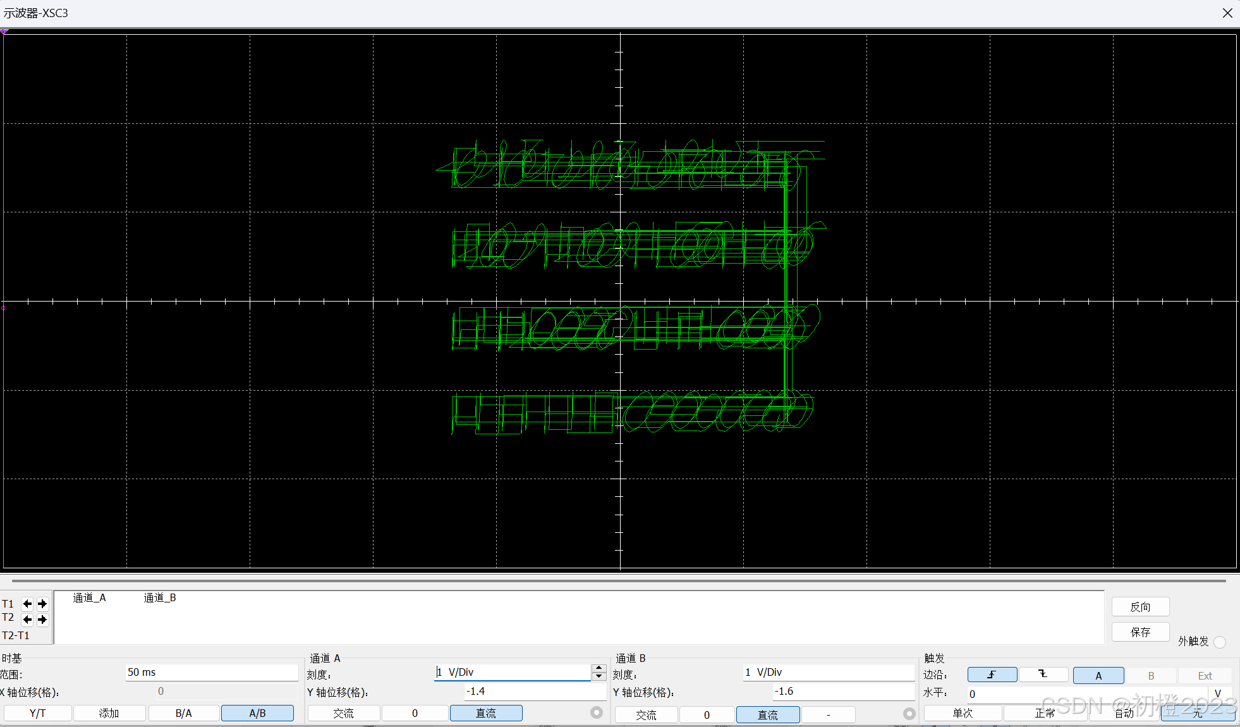Click the 反向 button to invert display
This screenshot has height=727, width=1240.
[1140, 606]
